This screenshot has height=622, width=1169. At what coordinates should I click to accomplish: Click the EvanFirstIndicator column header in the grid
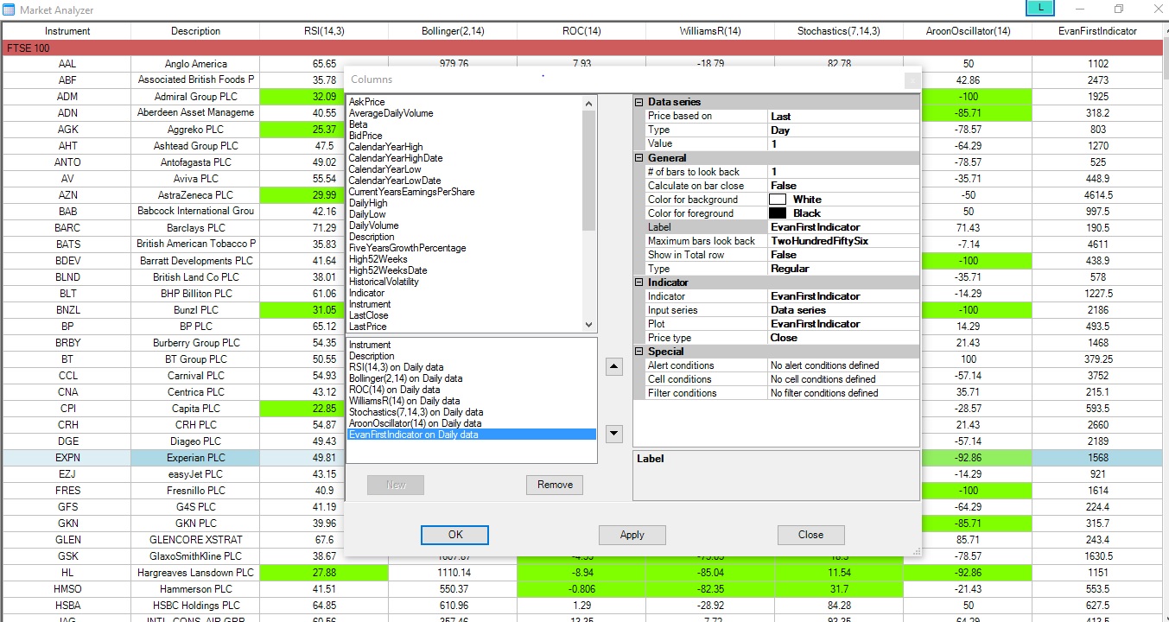tap(1097, 31)
